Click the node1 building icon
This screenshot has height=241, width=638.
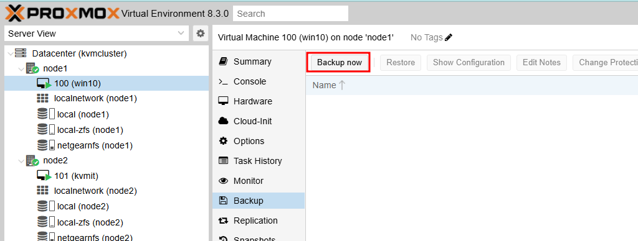[32, 68]
